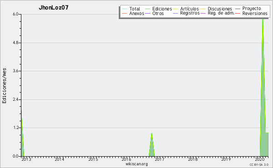The width and height of the screenshot is (273, 168).
Task: Select the Discusiones legend entry
Action: 220,9
